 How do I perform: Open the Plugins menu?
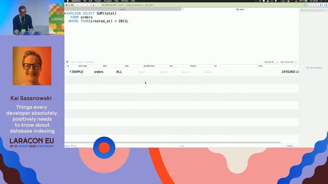tap(98, 1)
